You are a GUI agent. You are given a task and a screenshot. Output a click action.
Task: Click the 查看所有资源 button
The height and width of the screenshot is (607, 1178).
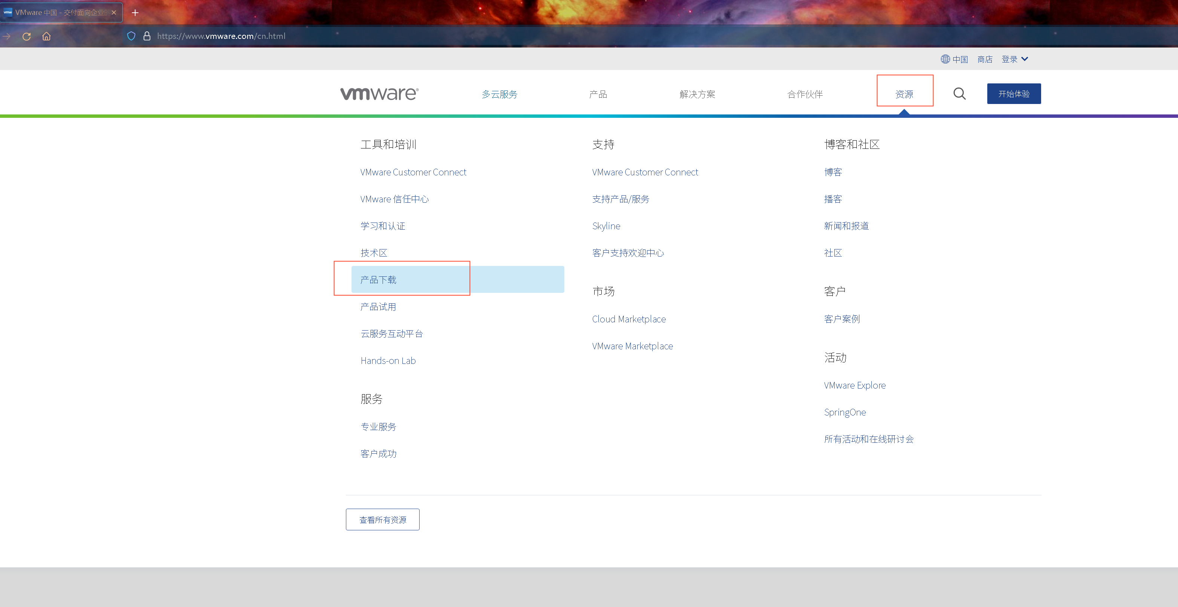click(382, 519)
